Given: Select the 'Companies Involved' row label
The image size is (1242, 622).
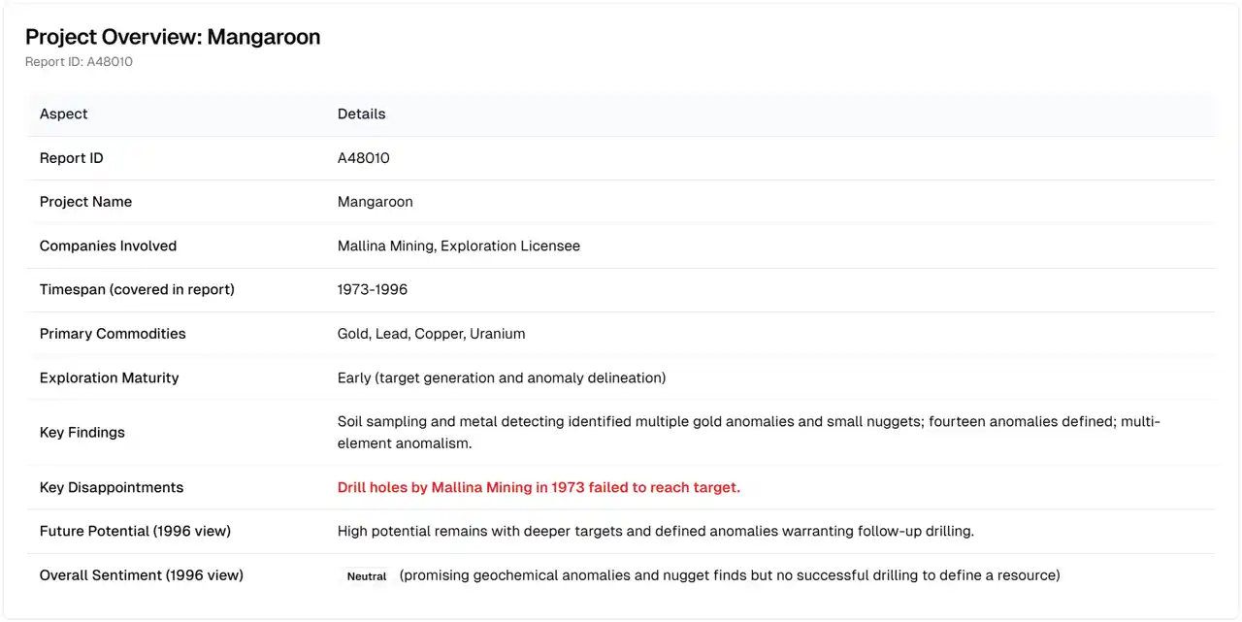Looking at the screenshot, I should [108, 246].
